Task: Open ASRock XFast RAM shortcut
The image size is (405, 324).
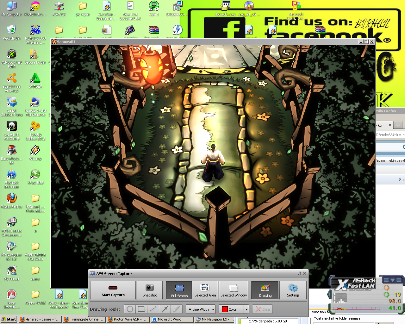Action: (x=12, y=59)
